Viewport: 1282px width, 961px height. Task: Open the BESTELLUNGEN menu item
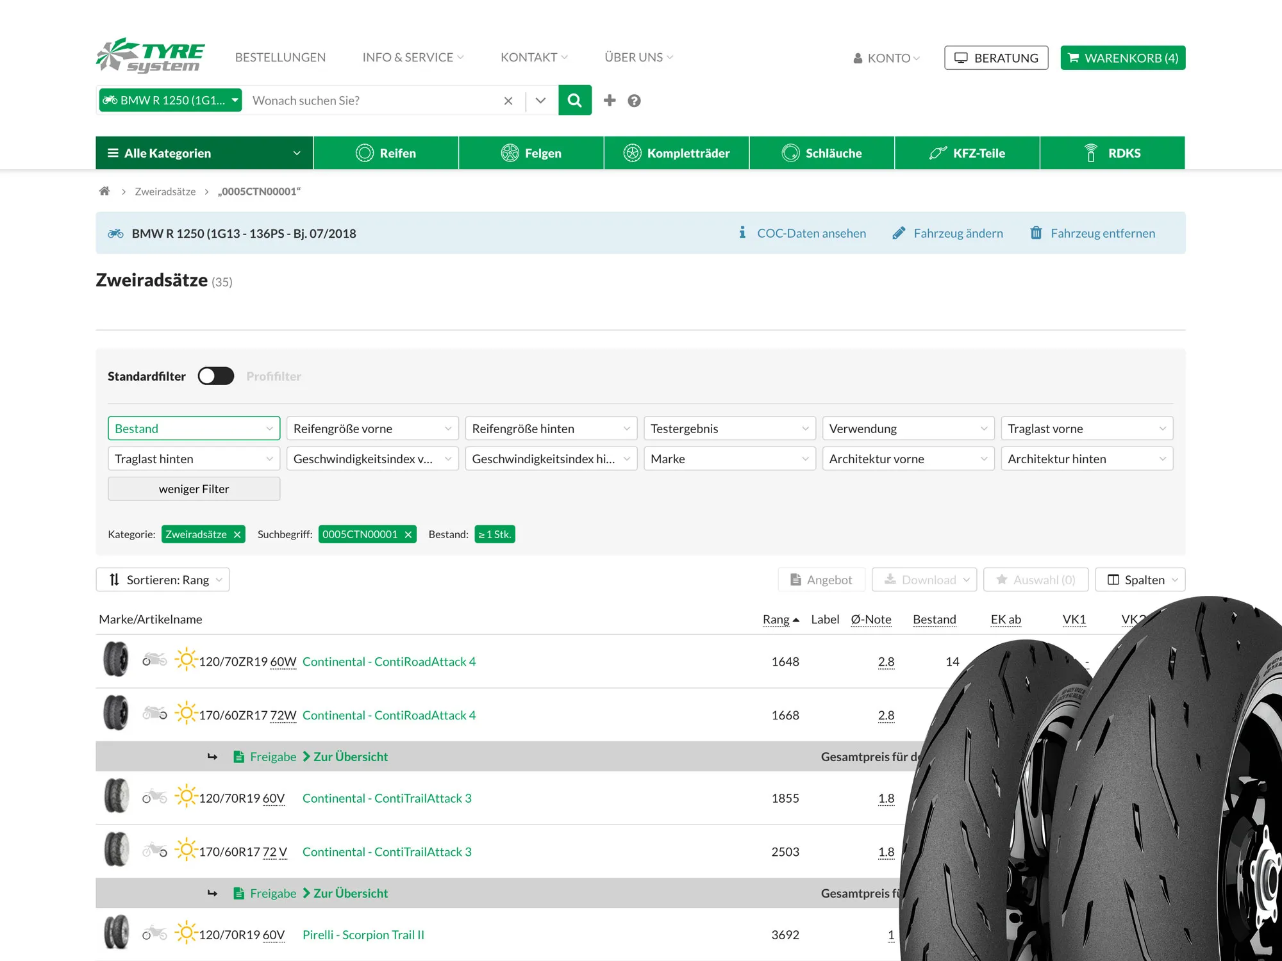280,58
